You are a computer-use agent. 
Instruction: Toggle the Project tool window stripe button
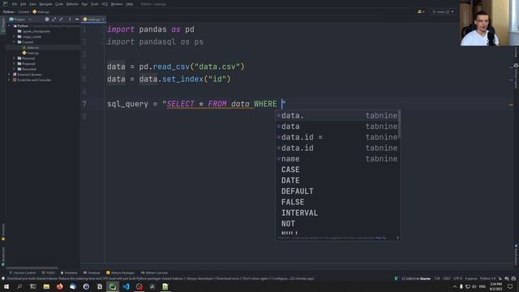click(3, 25)
